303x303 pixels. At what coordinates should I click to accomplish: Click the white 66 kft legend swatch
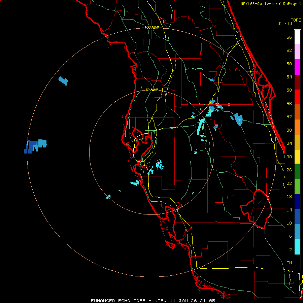(297, 37)
